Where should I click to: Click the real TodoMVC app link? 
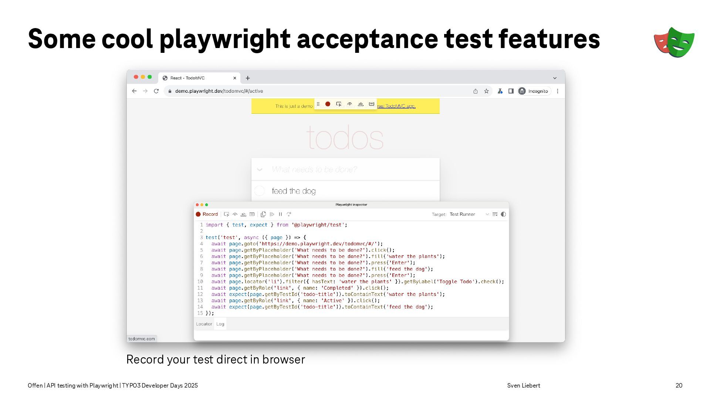tap(396, 106)
